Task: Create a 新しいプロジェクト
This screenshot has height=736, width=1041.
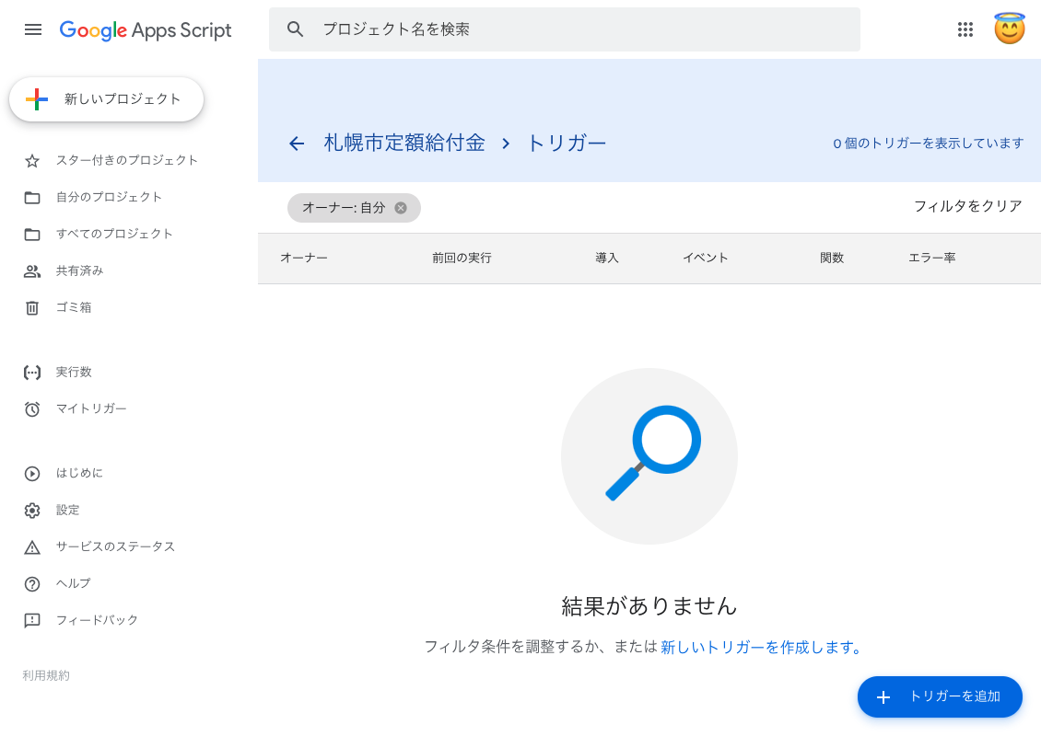Action: point(106,99)
